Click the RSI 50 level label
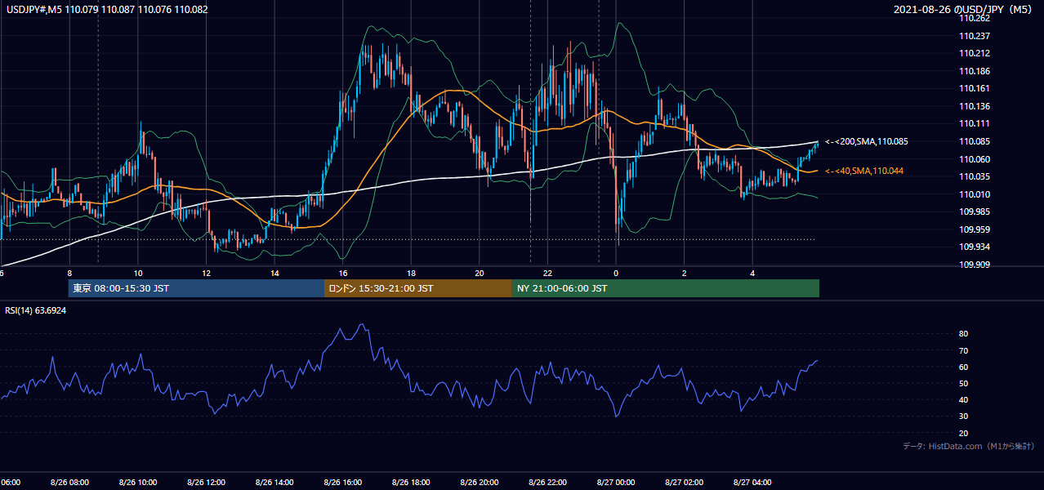 [963, 383]
